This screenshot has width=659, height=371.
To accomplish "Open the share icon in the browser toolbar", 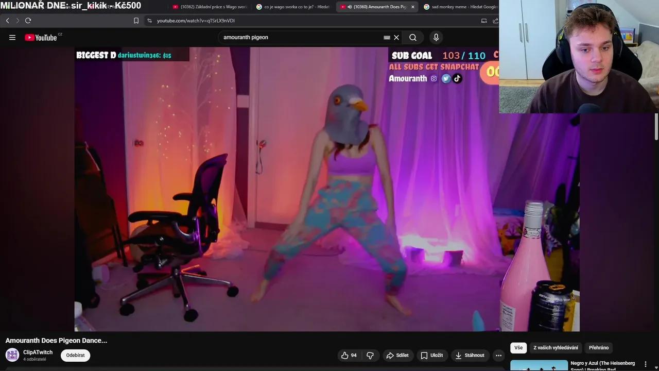I will [495, 21].
